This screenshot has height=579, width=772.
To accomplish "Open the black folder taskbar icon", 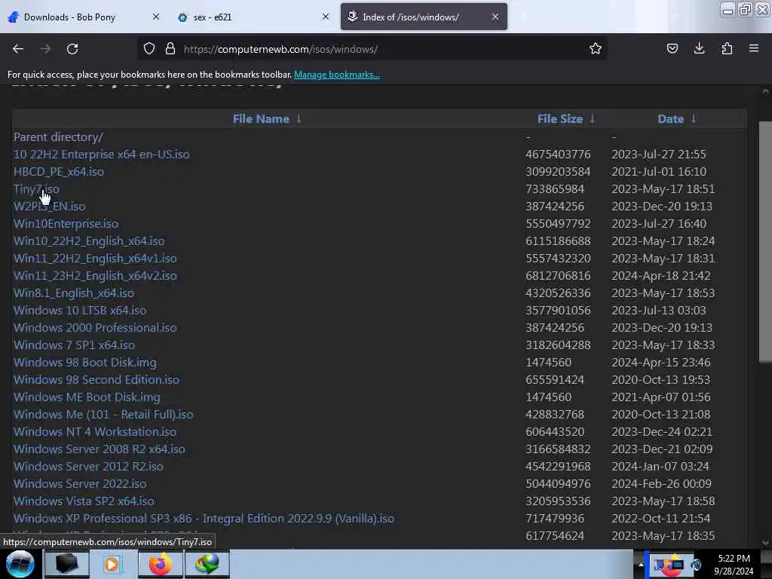I will (x=66, y=564).
